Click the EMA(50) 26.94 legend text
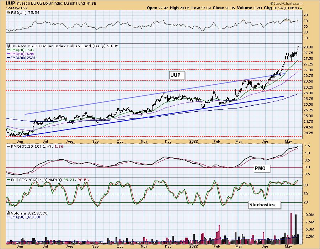The width and height of the screenshot is (320, 249). tap(22, 54)
